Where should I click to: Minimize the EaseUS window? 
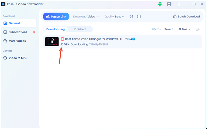(x=186, y=4)
